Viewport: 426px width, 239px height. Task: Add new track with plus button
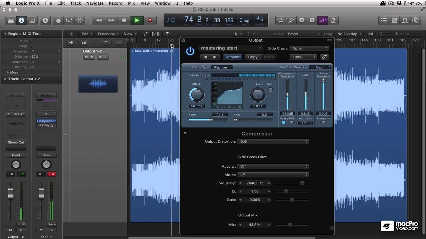click(x=71, y=42)
